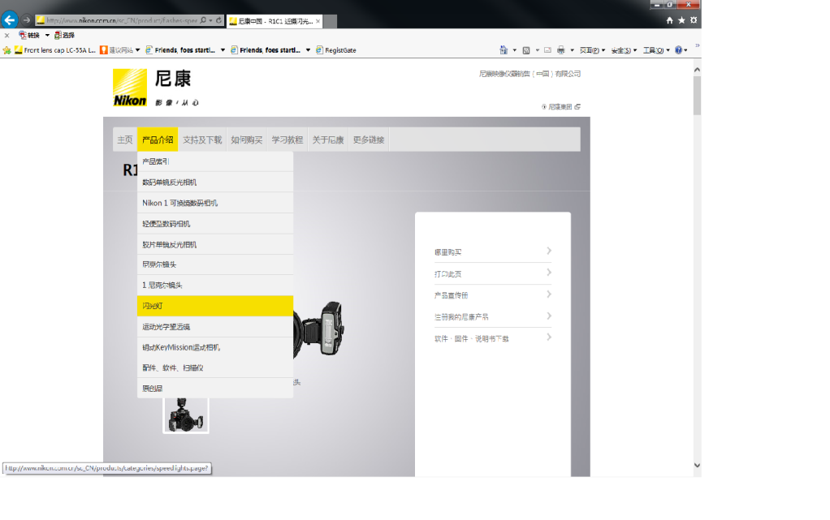Image resolution: width=830 pixels, height=520 pixels.
Task: Open the Front lens cap LC-55A favorite
Action: tap(55, 50)
